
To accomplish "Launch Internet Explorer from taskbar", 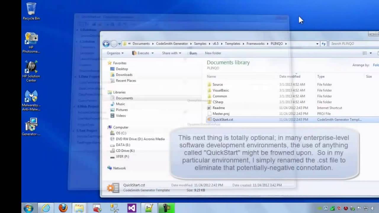I will coord(46,208).
